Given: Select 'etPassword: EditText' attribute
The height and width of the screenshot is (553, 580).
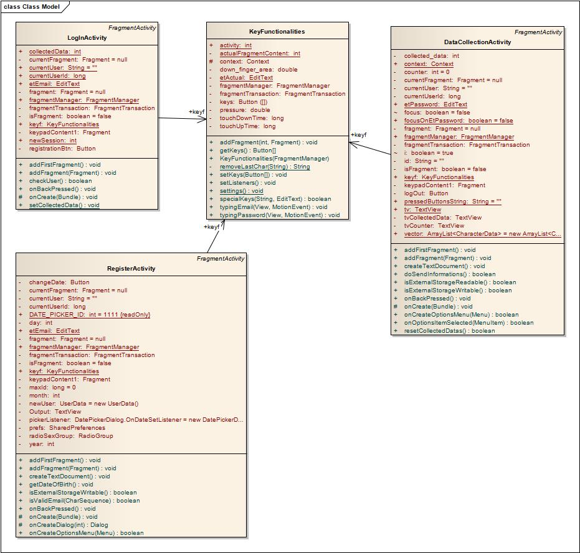Looking at the screenshot, I should pos(435,105).
